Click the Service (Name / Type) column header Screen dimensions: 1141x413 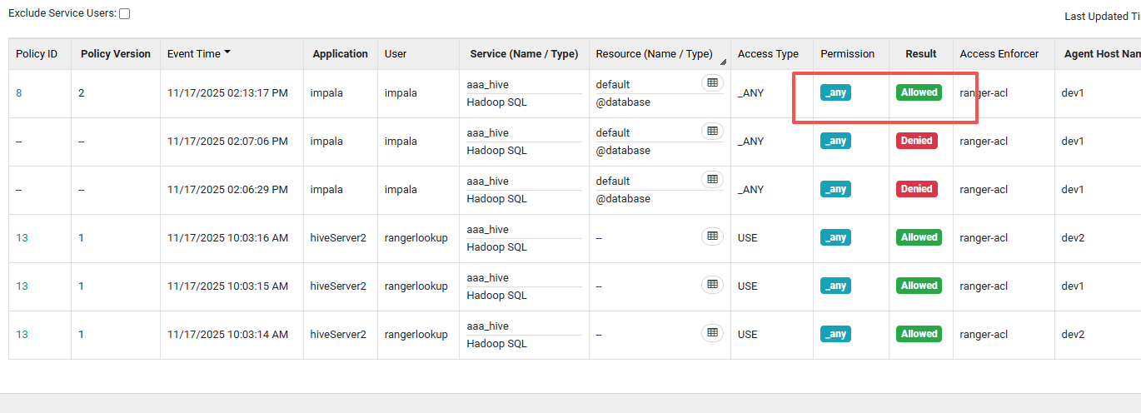(x=524, y=54)
